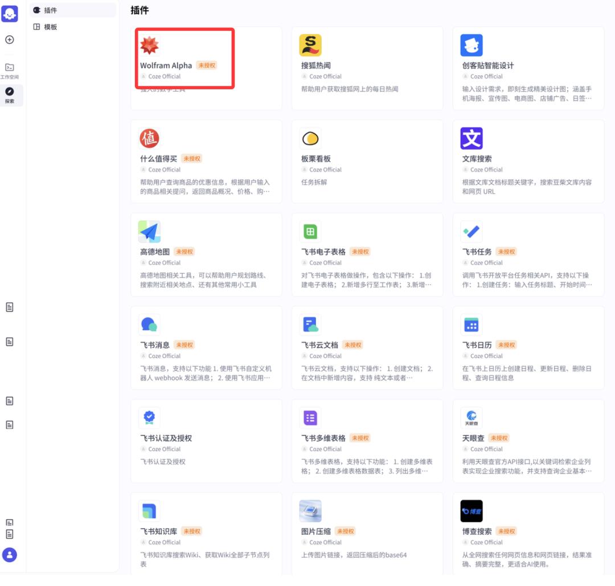Click 图片压缩 description mentioning base64
615x586 pixels.
click(354, 555)
